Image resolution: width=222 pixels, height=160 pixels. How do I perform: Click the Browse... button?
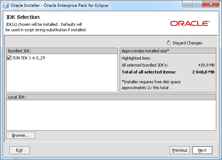[21, 135]
